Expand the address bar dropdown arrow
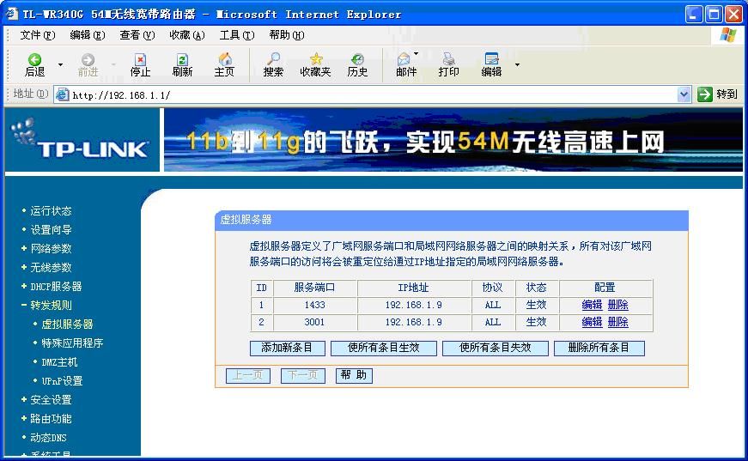 (684, 94)
